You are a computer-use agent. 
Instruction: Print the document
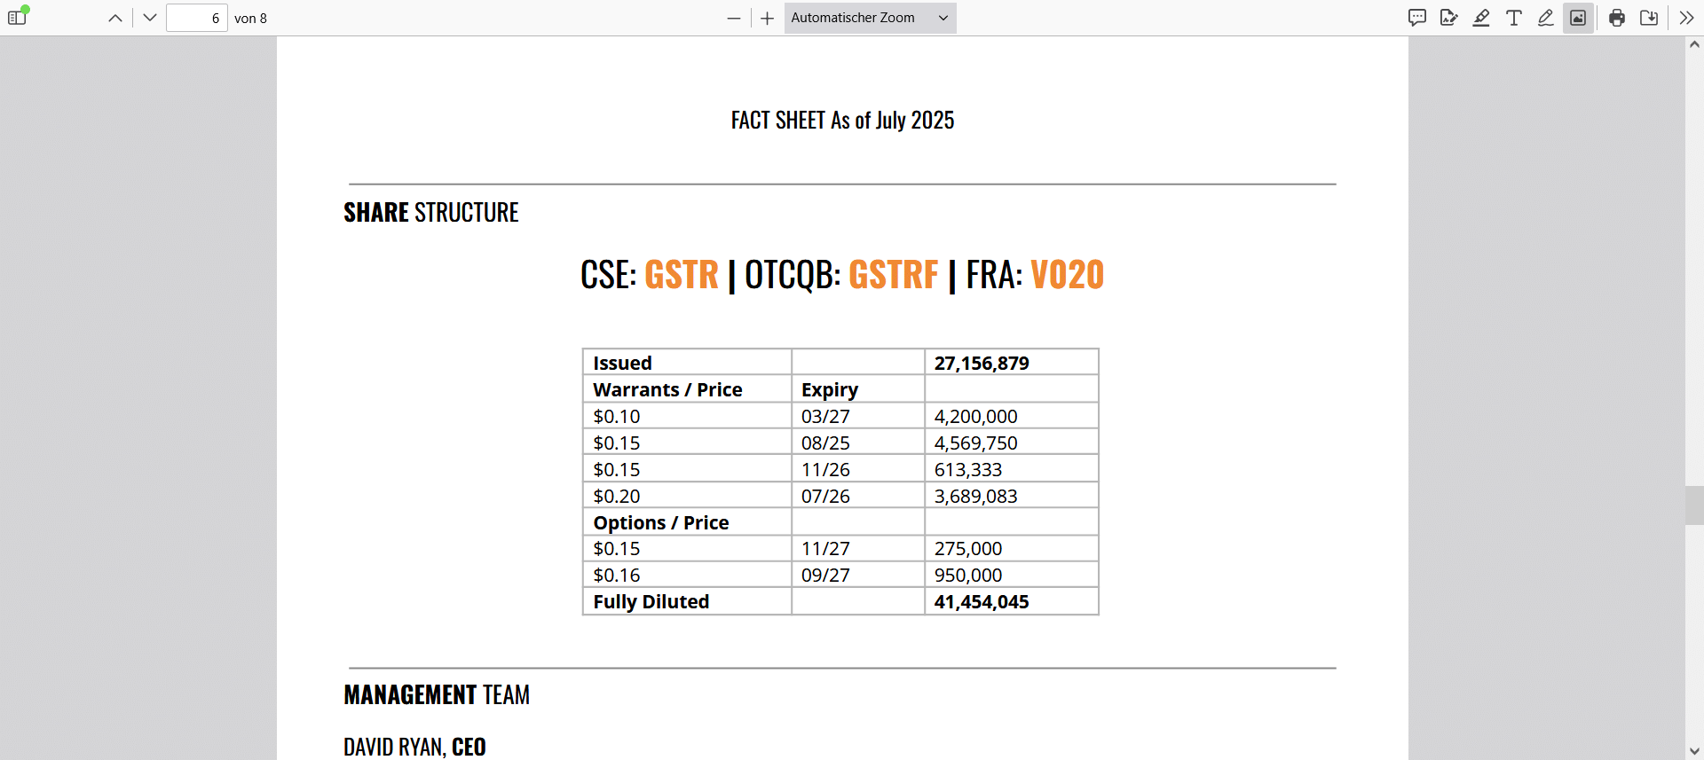pos(1617,18)
